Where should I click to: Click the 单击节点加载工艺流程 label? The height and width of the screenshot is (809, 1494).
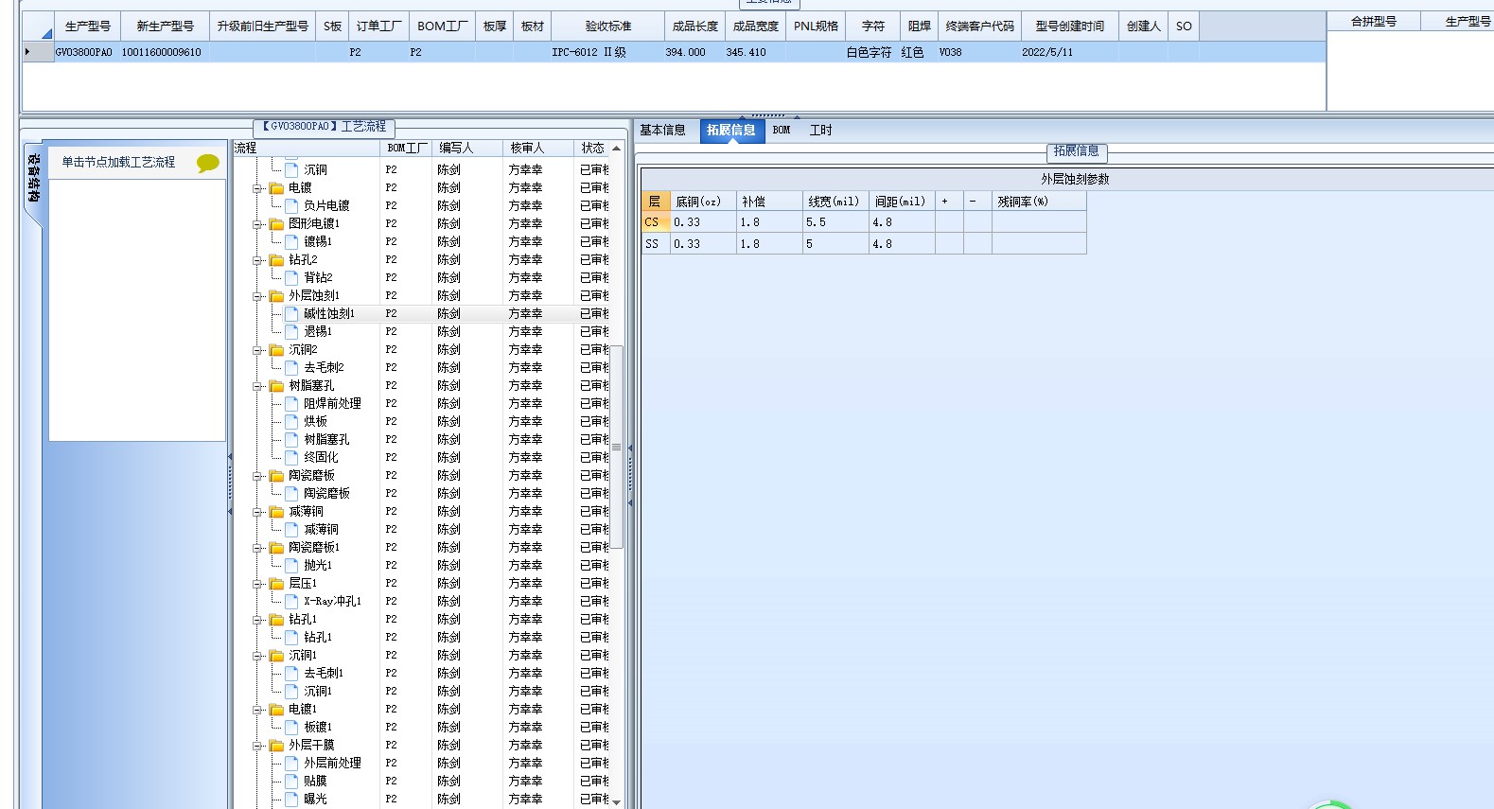point(118,163)
